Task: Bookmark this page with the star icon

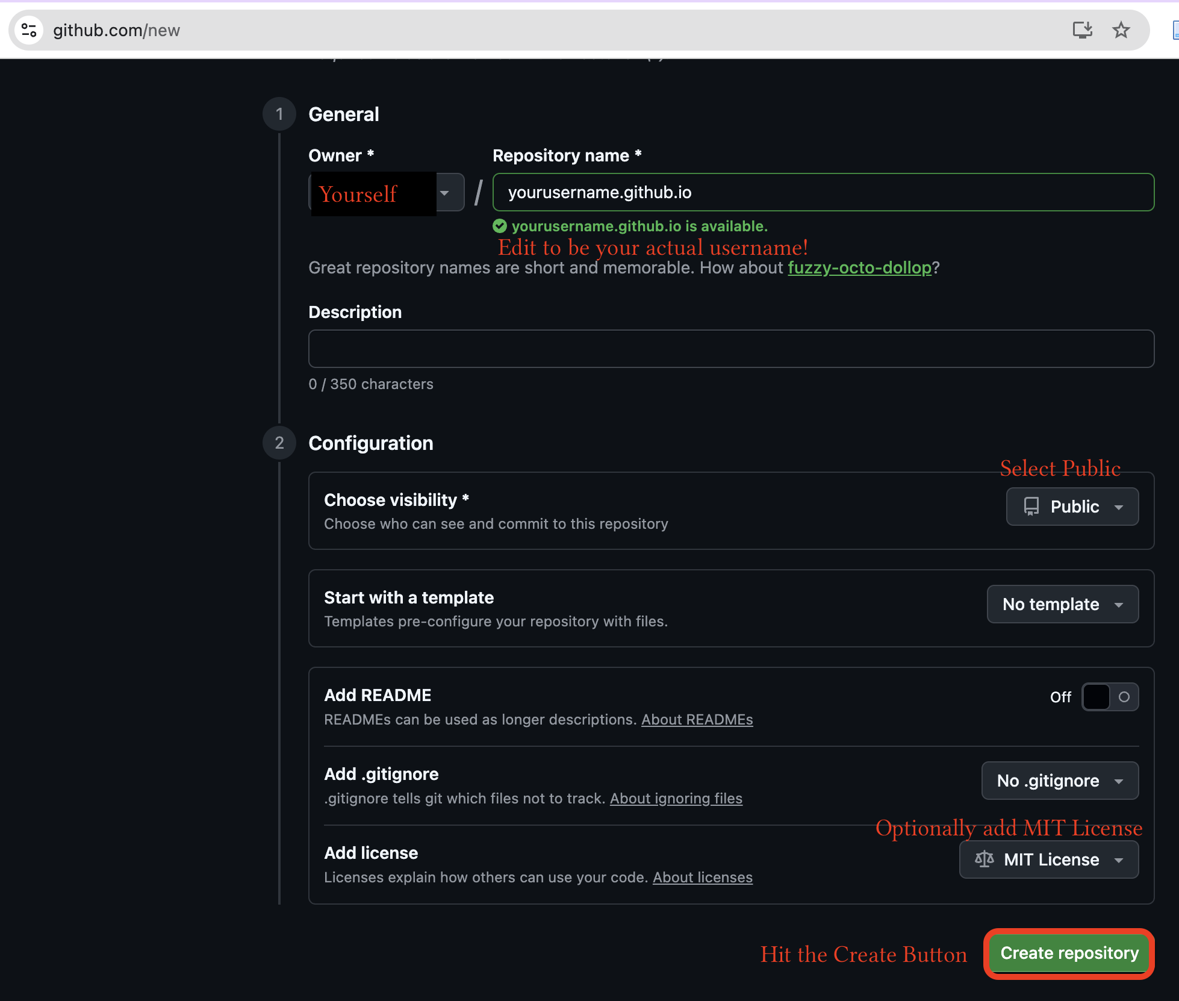Action: 1121,30
